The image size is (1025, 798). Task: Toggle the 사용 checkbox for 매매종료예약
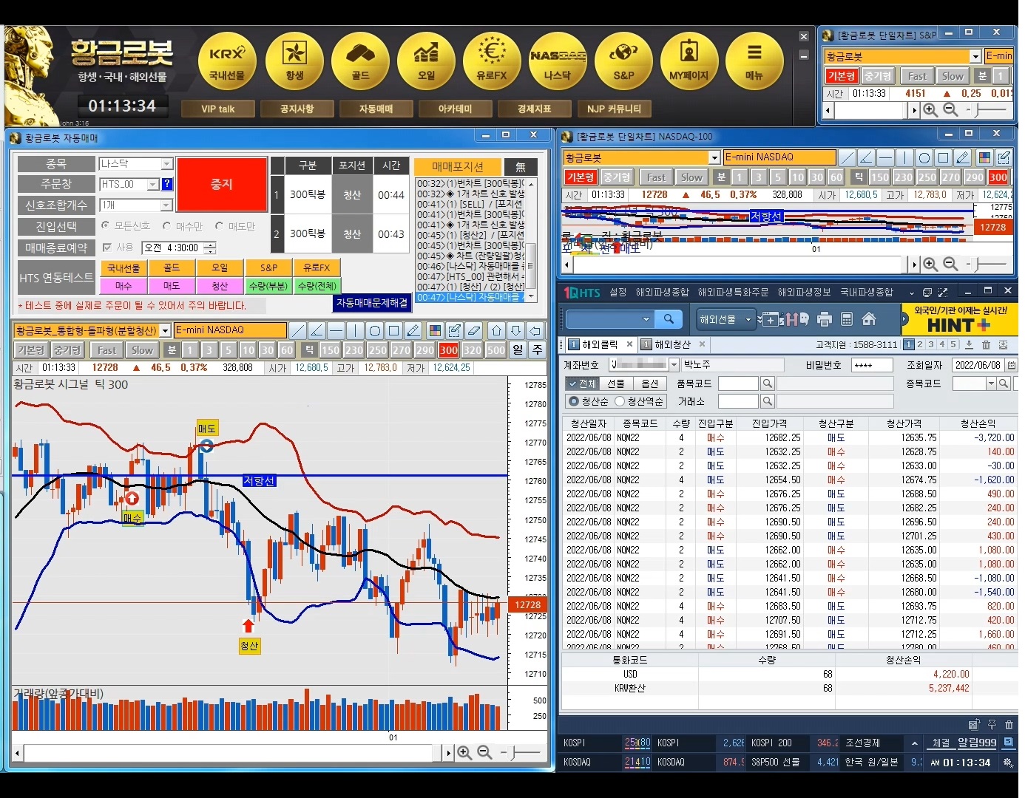coord(107,248)
